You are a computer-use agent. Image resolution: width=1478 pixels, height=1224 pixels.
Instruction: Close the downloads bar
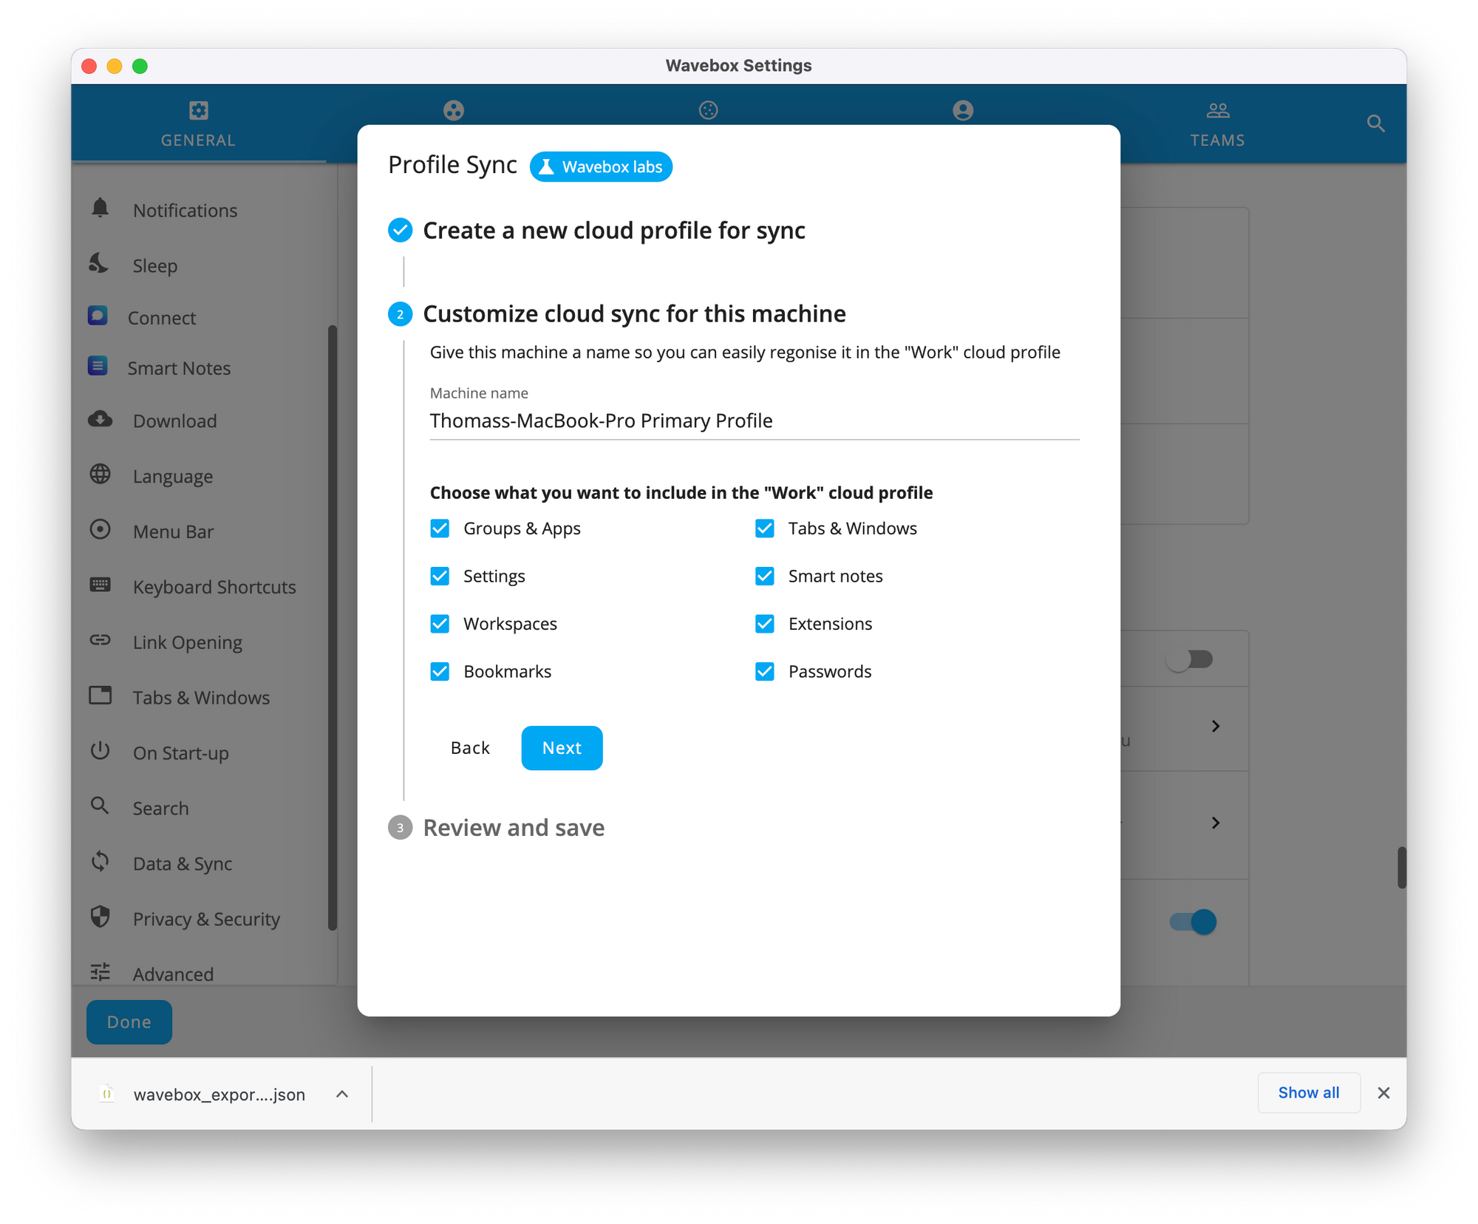click(1383, 1093)
